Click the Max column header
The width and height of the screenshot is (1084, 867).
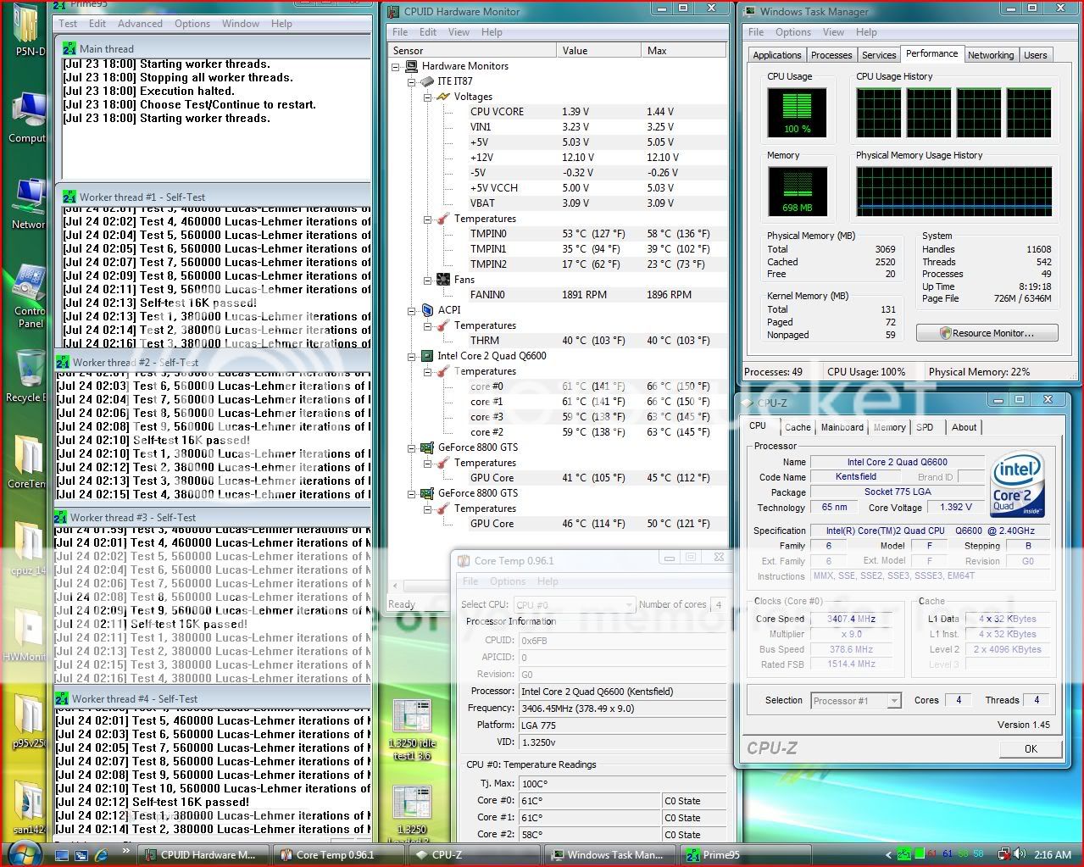coord(683,51)
